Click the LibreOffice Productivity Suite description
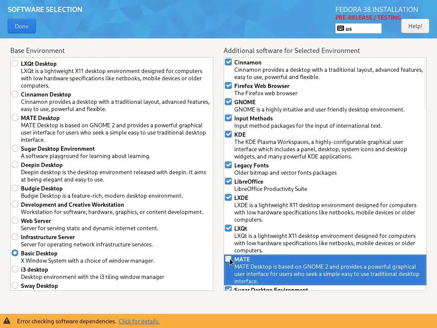Screen dimensions: 437x328 pyautogui.click(x=271, y=189)
